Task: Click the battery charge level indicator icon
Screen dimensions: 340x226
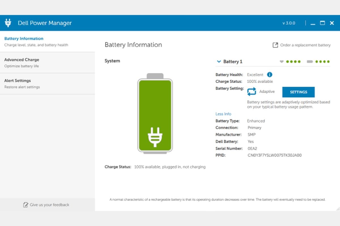Action: [310, 62]
